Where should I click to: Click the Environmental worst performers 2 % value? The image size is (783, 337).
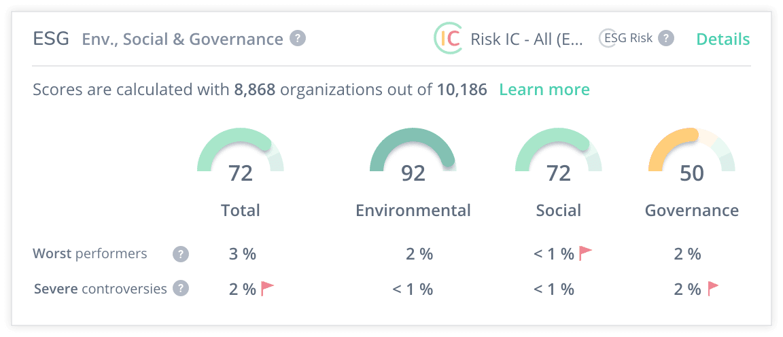tap(419, 254)
